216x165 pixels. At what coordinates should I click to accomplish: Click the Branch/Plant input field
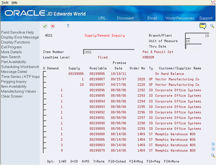coord(197,36)
